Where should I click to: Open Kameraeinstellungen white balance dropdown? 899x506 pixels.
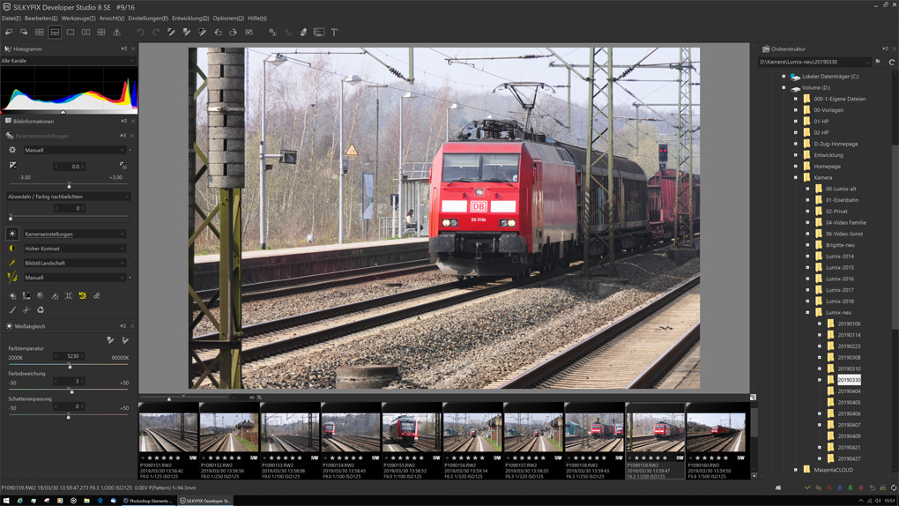74,234
